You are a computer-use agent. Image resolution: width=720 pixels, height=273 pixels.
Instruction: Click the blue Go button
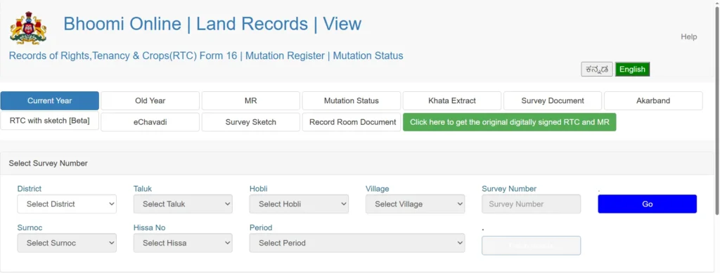(x=648, y=204)
